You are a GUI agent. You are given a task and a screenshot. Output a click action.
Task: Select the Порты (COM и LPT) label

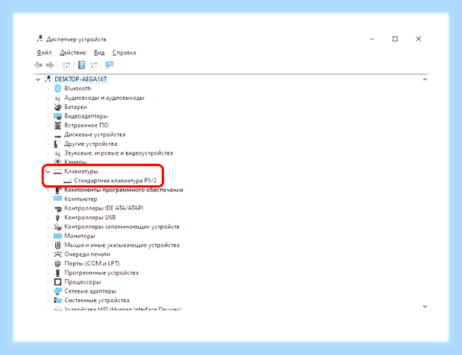(92, 263)
